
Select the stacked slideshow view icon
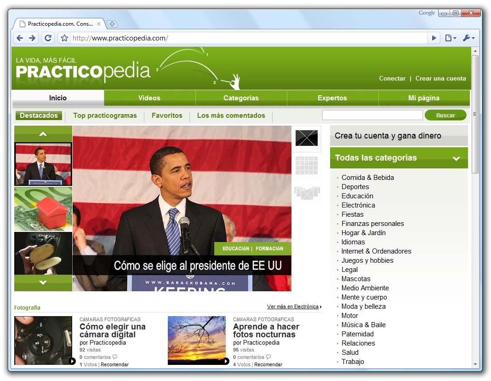pyautogui.click(x=307, y=192)
